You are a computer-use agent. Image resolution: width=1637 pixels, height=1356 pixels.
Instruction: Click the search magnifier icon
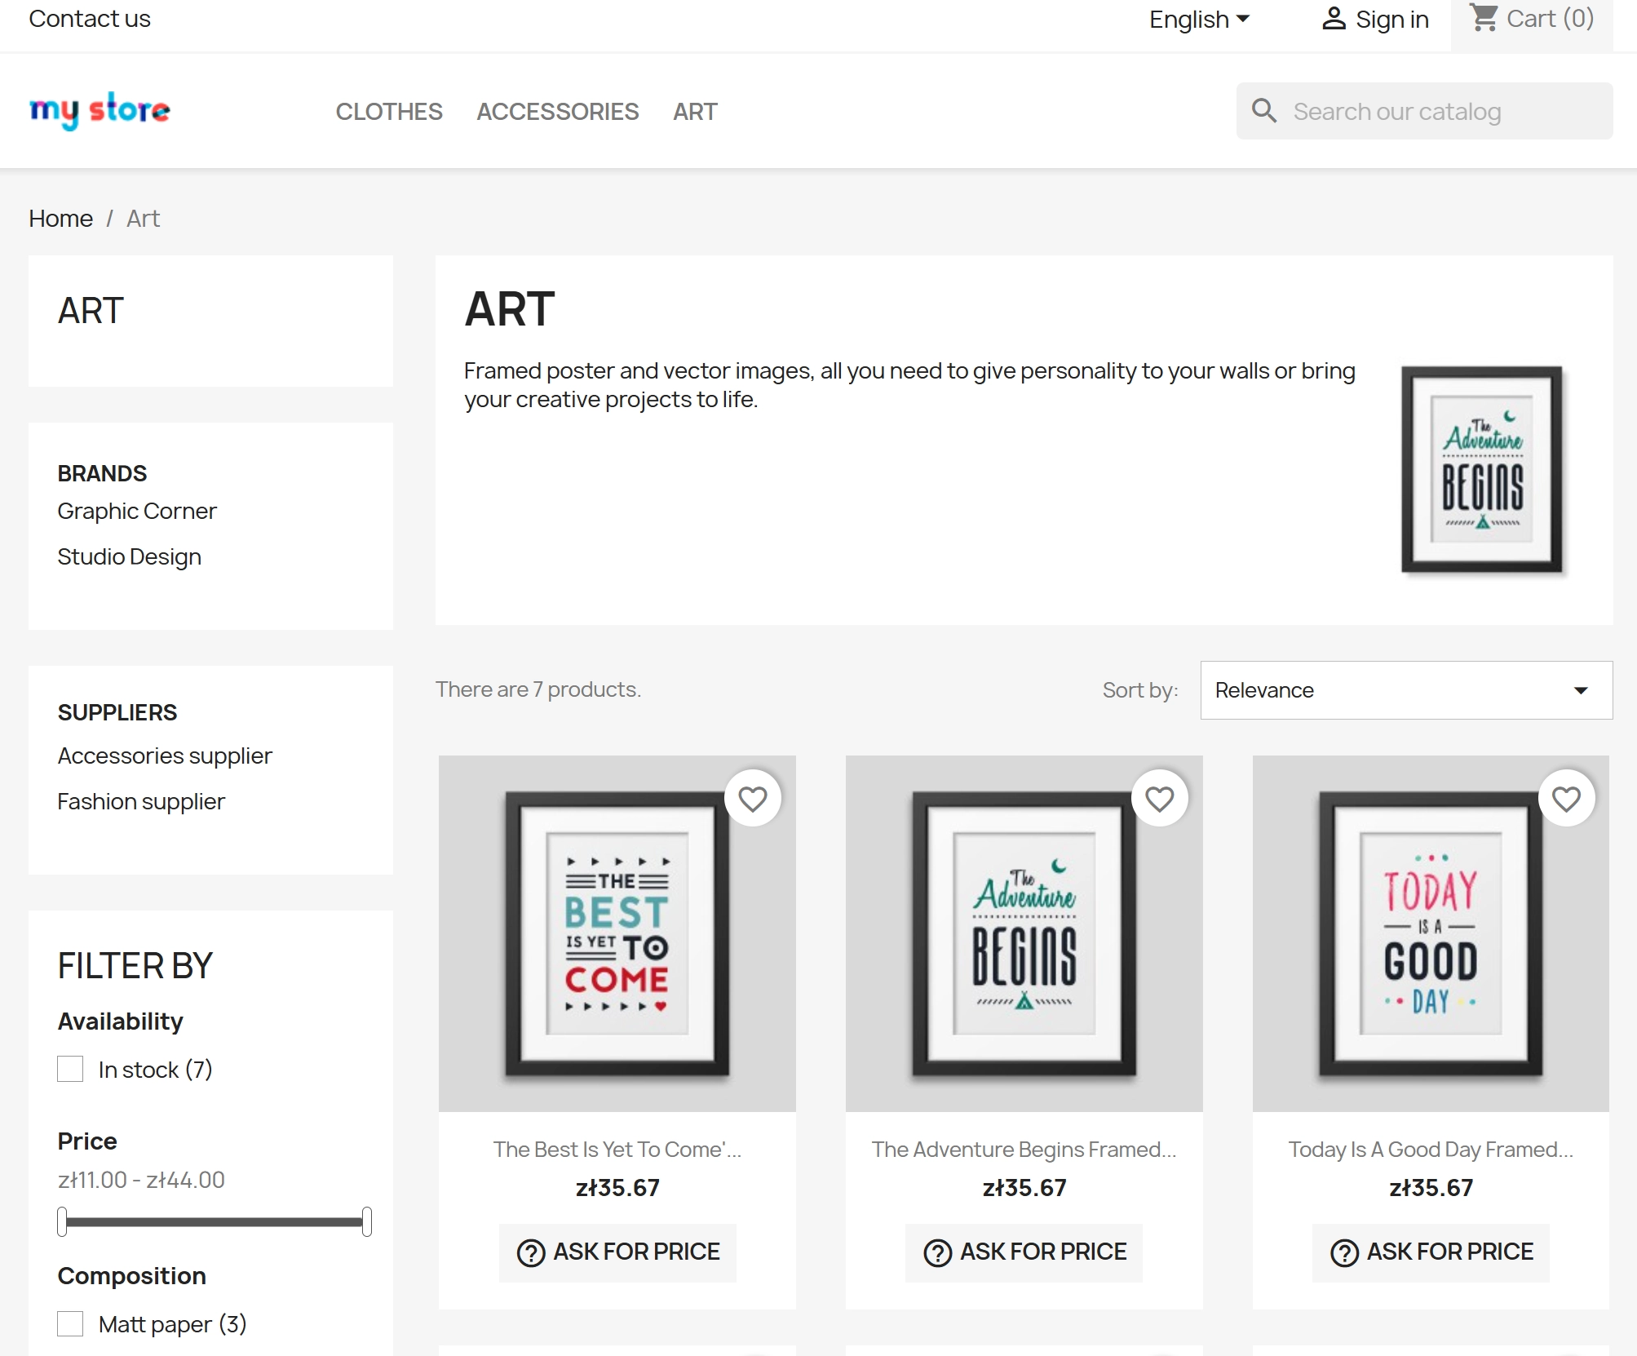pos(1265,111)
